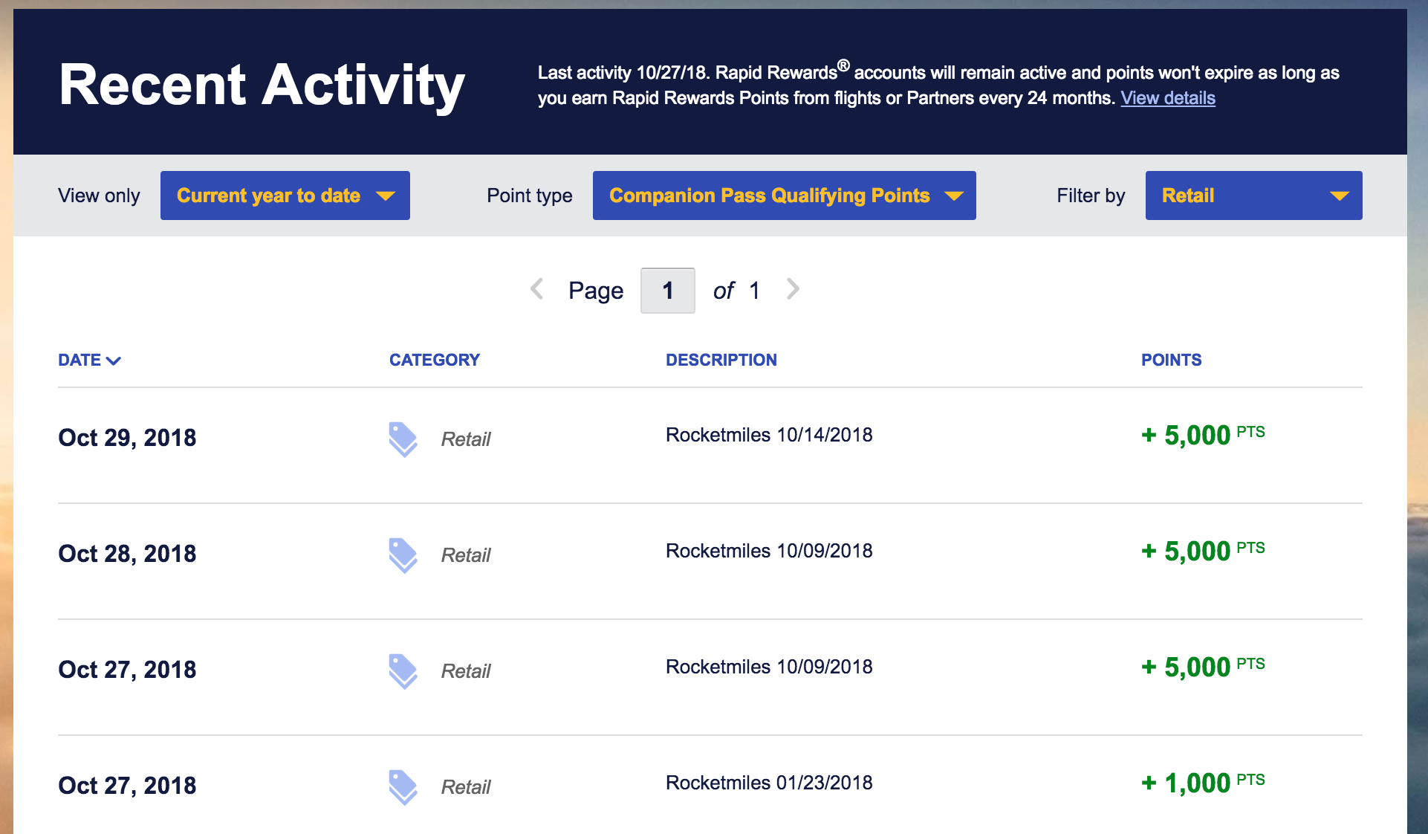
Task: Click Rocketmiles 10/14/2018 description
Action: tap(769, 435)
